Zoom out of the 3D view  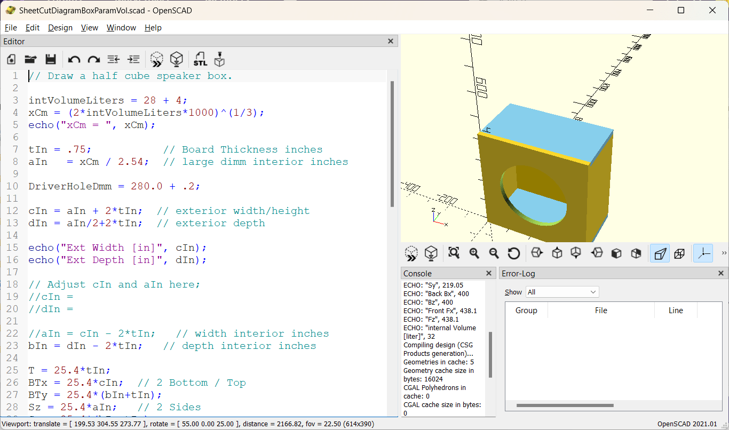tap(494, 253)
